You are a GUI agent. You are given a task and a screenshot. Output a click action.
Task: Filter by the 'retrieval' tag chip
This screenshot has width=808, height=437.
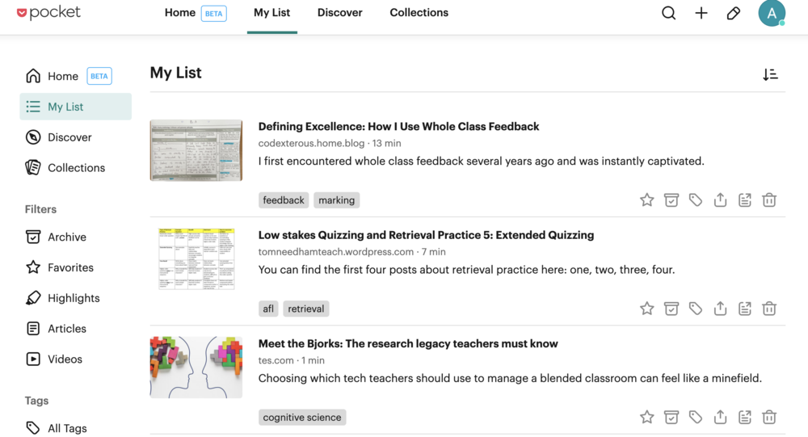coord(306,309)
